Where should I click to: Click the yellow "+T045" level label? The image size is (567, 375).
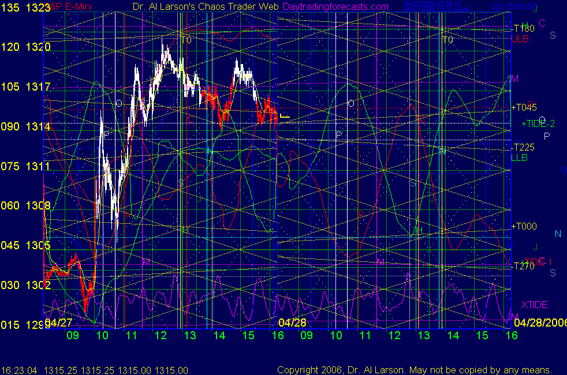pos(524,107)
